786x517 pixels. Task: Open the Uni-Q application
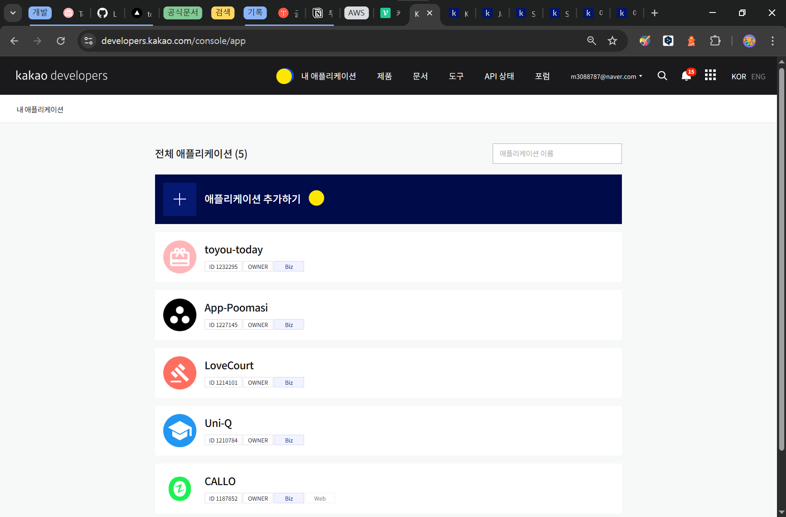pyautogui.click(x=388, y=430)
